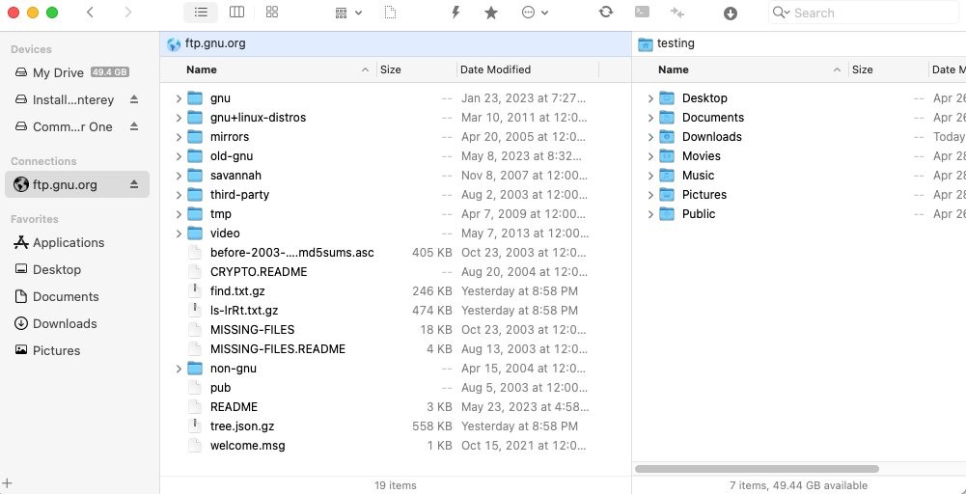Expand the Desktop folder in testing pane
This screenshot has height=494, width=966.
tap(650, 98)
